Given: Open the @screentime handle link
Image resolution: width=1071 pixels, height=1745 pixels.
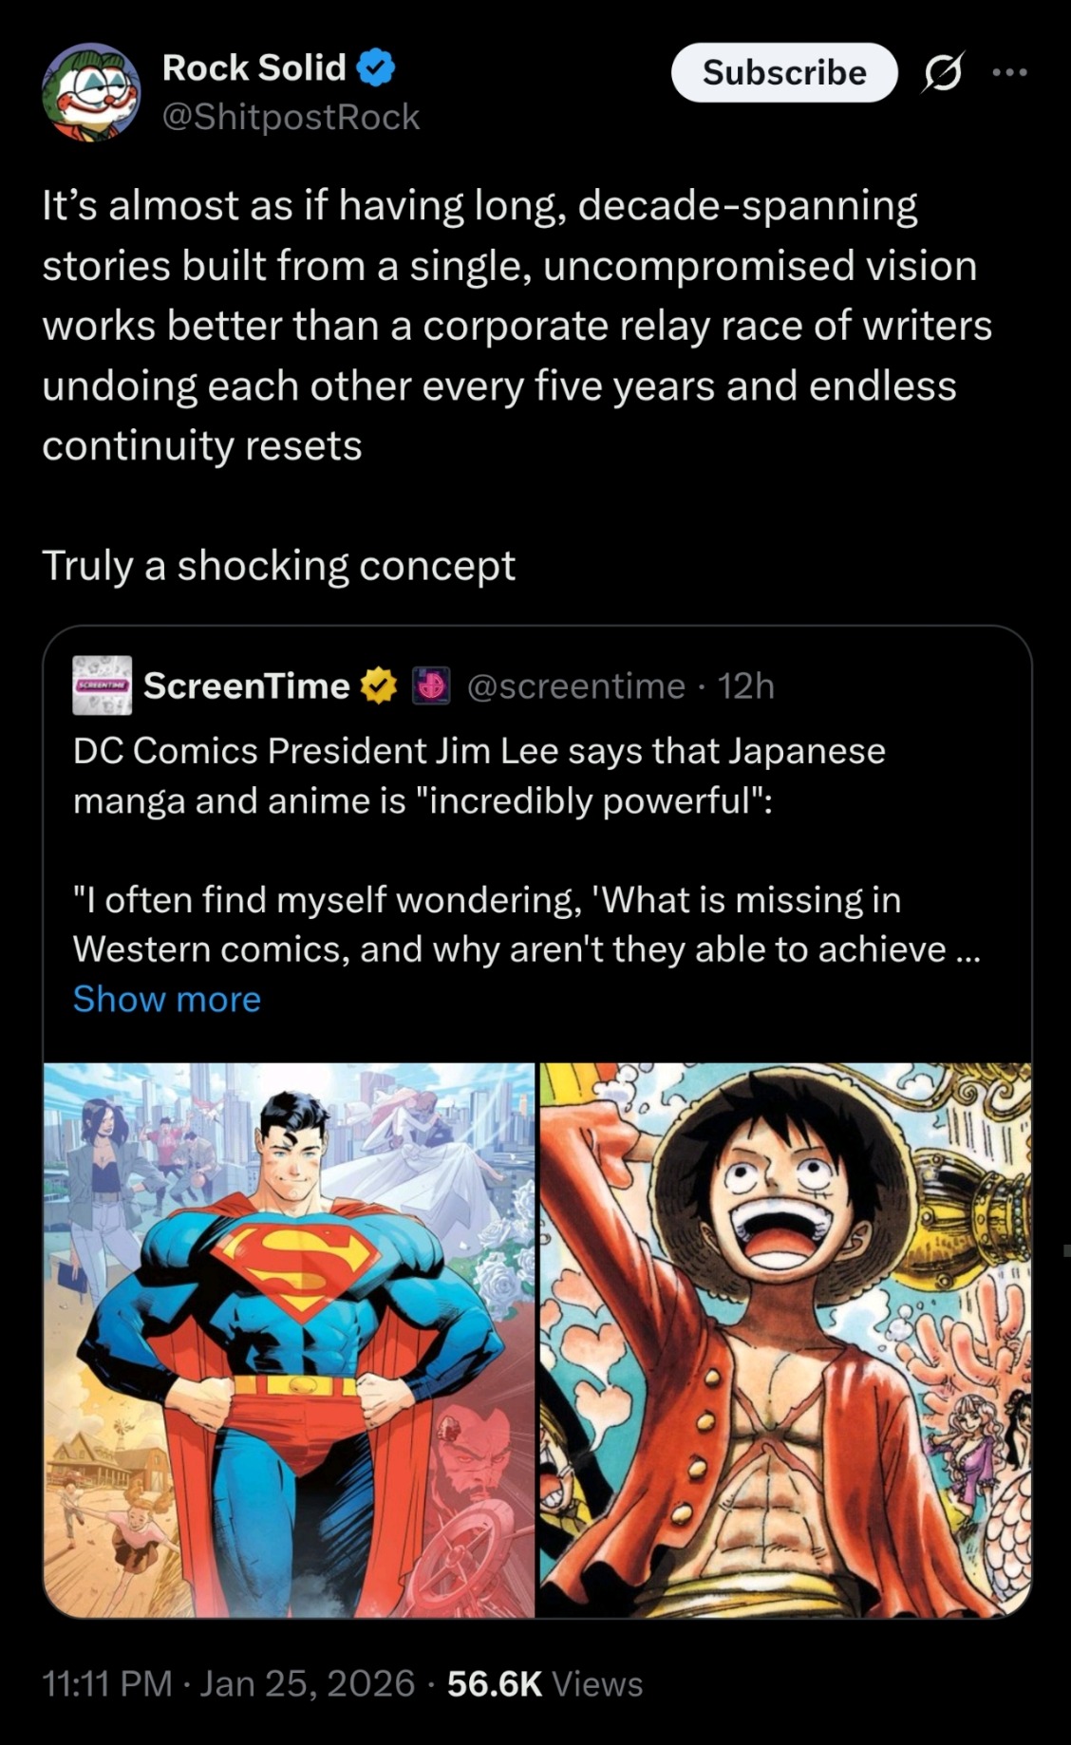Looking at the screenshot, I should 576,685.
